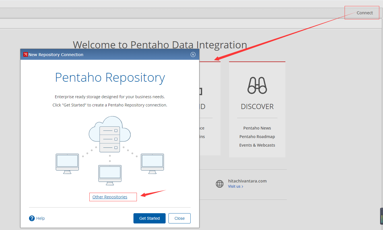The width and height of the screenshot is (383, 230).
Task: Click the binoculars Discover icon
Action: pos(257,85)
